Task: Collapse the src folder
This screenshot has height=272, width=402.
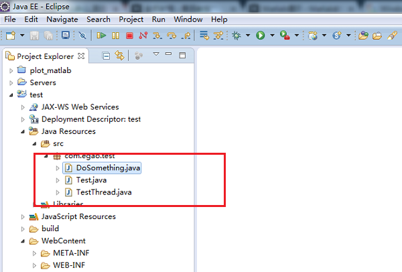Action: 34,144
